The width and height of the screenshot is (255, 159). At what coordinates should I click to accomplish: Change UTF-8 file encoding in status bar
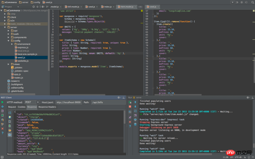pyautogui.click(x=238, y=157)
